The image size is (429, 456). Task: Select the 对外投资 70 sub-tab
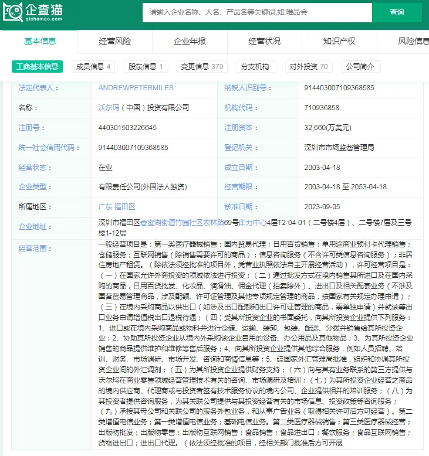coord(309,67)
